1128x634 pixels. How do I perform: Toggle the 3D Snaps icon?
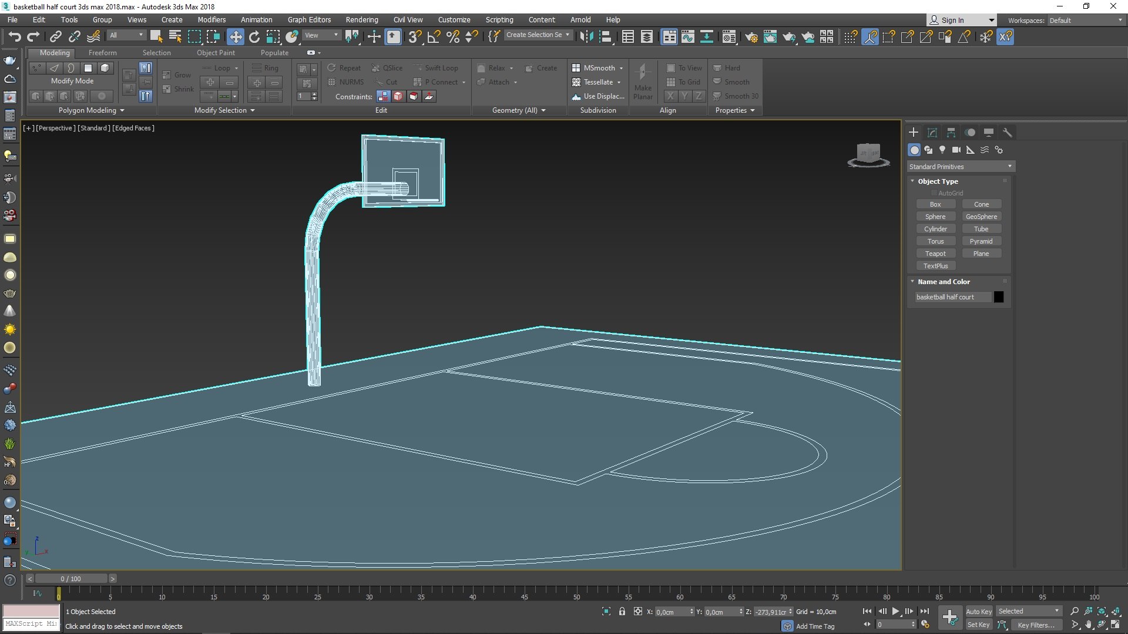point(415,36)
